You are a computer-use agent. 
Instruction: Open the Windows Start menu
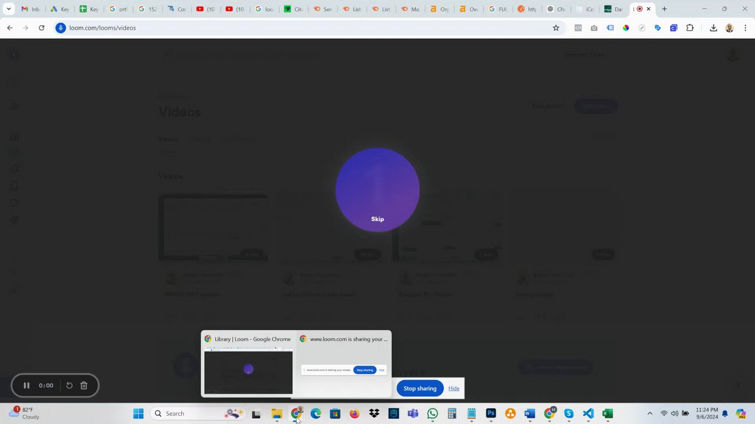tap(138, 413)
